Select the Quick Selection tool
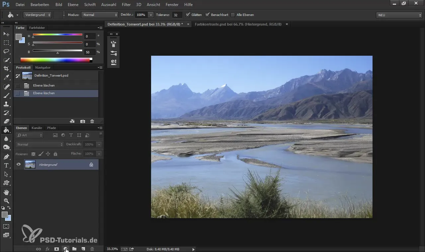The width and height of the screenshot is (425, 252). tap(6, 60)
